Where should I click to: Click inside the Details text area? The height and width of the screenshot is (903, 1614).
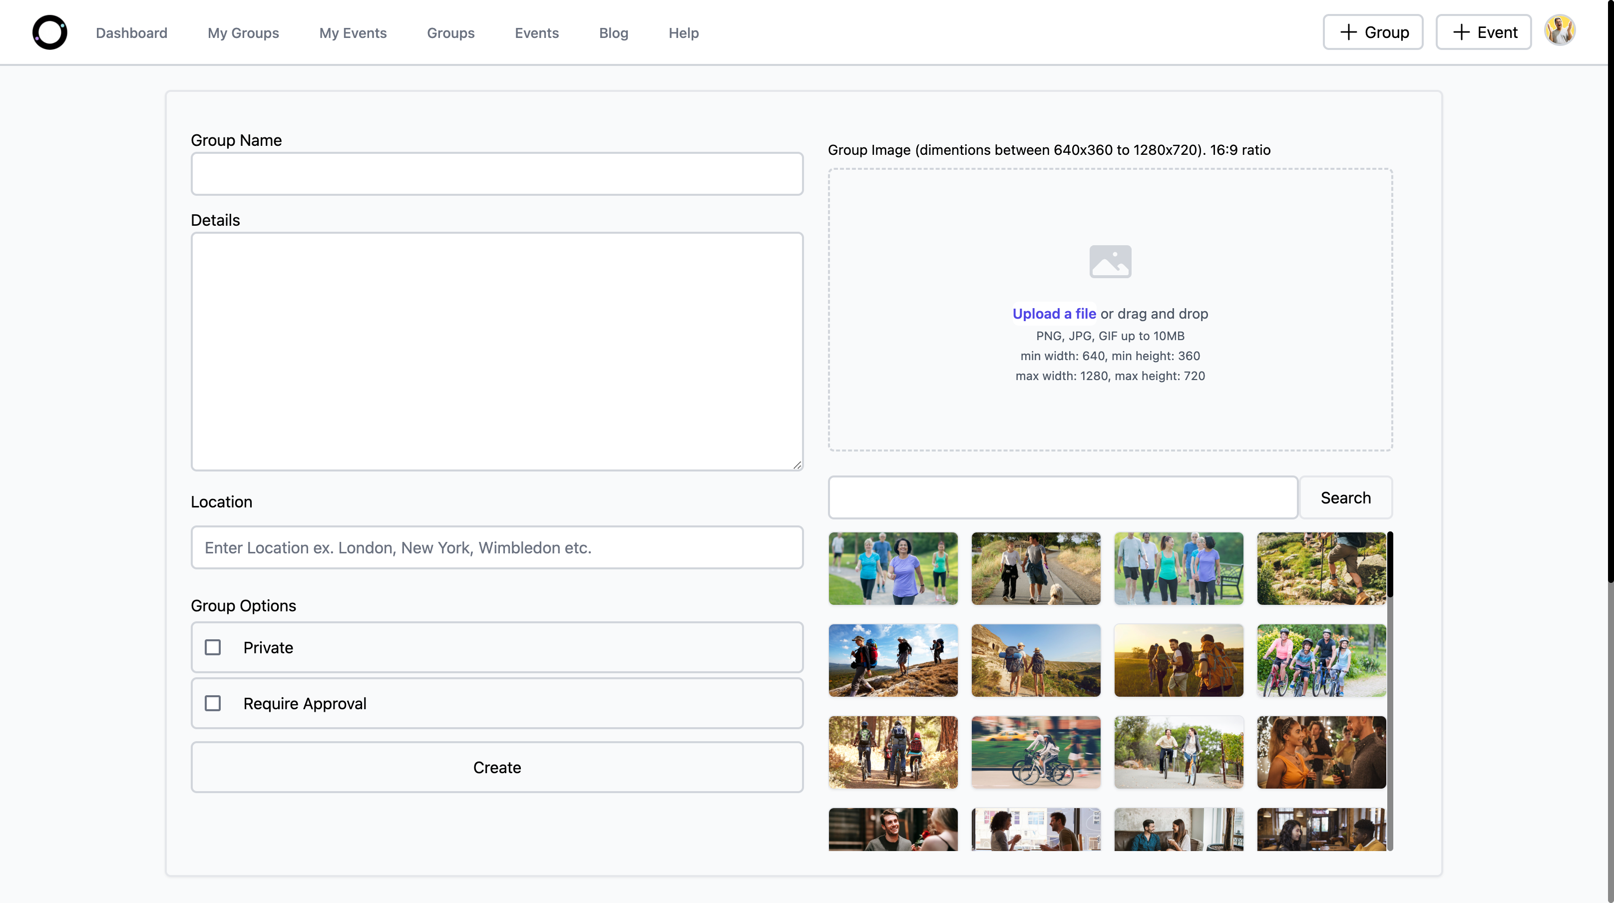click(x=497, y=352)
